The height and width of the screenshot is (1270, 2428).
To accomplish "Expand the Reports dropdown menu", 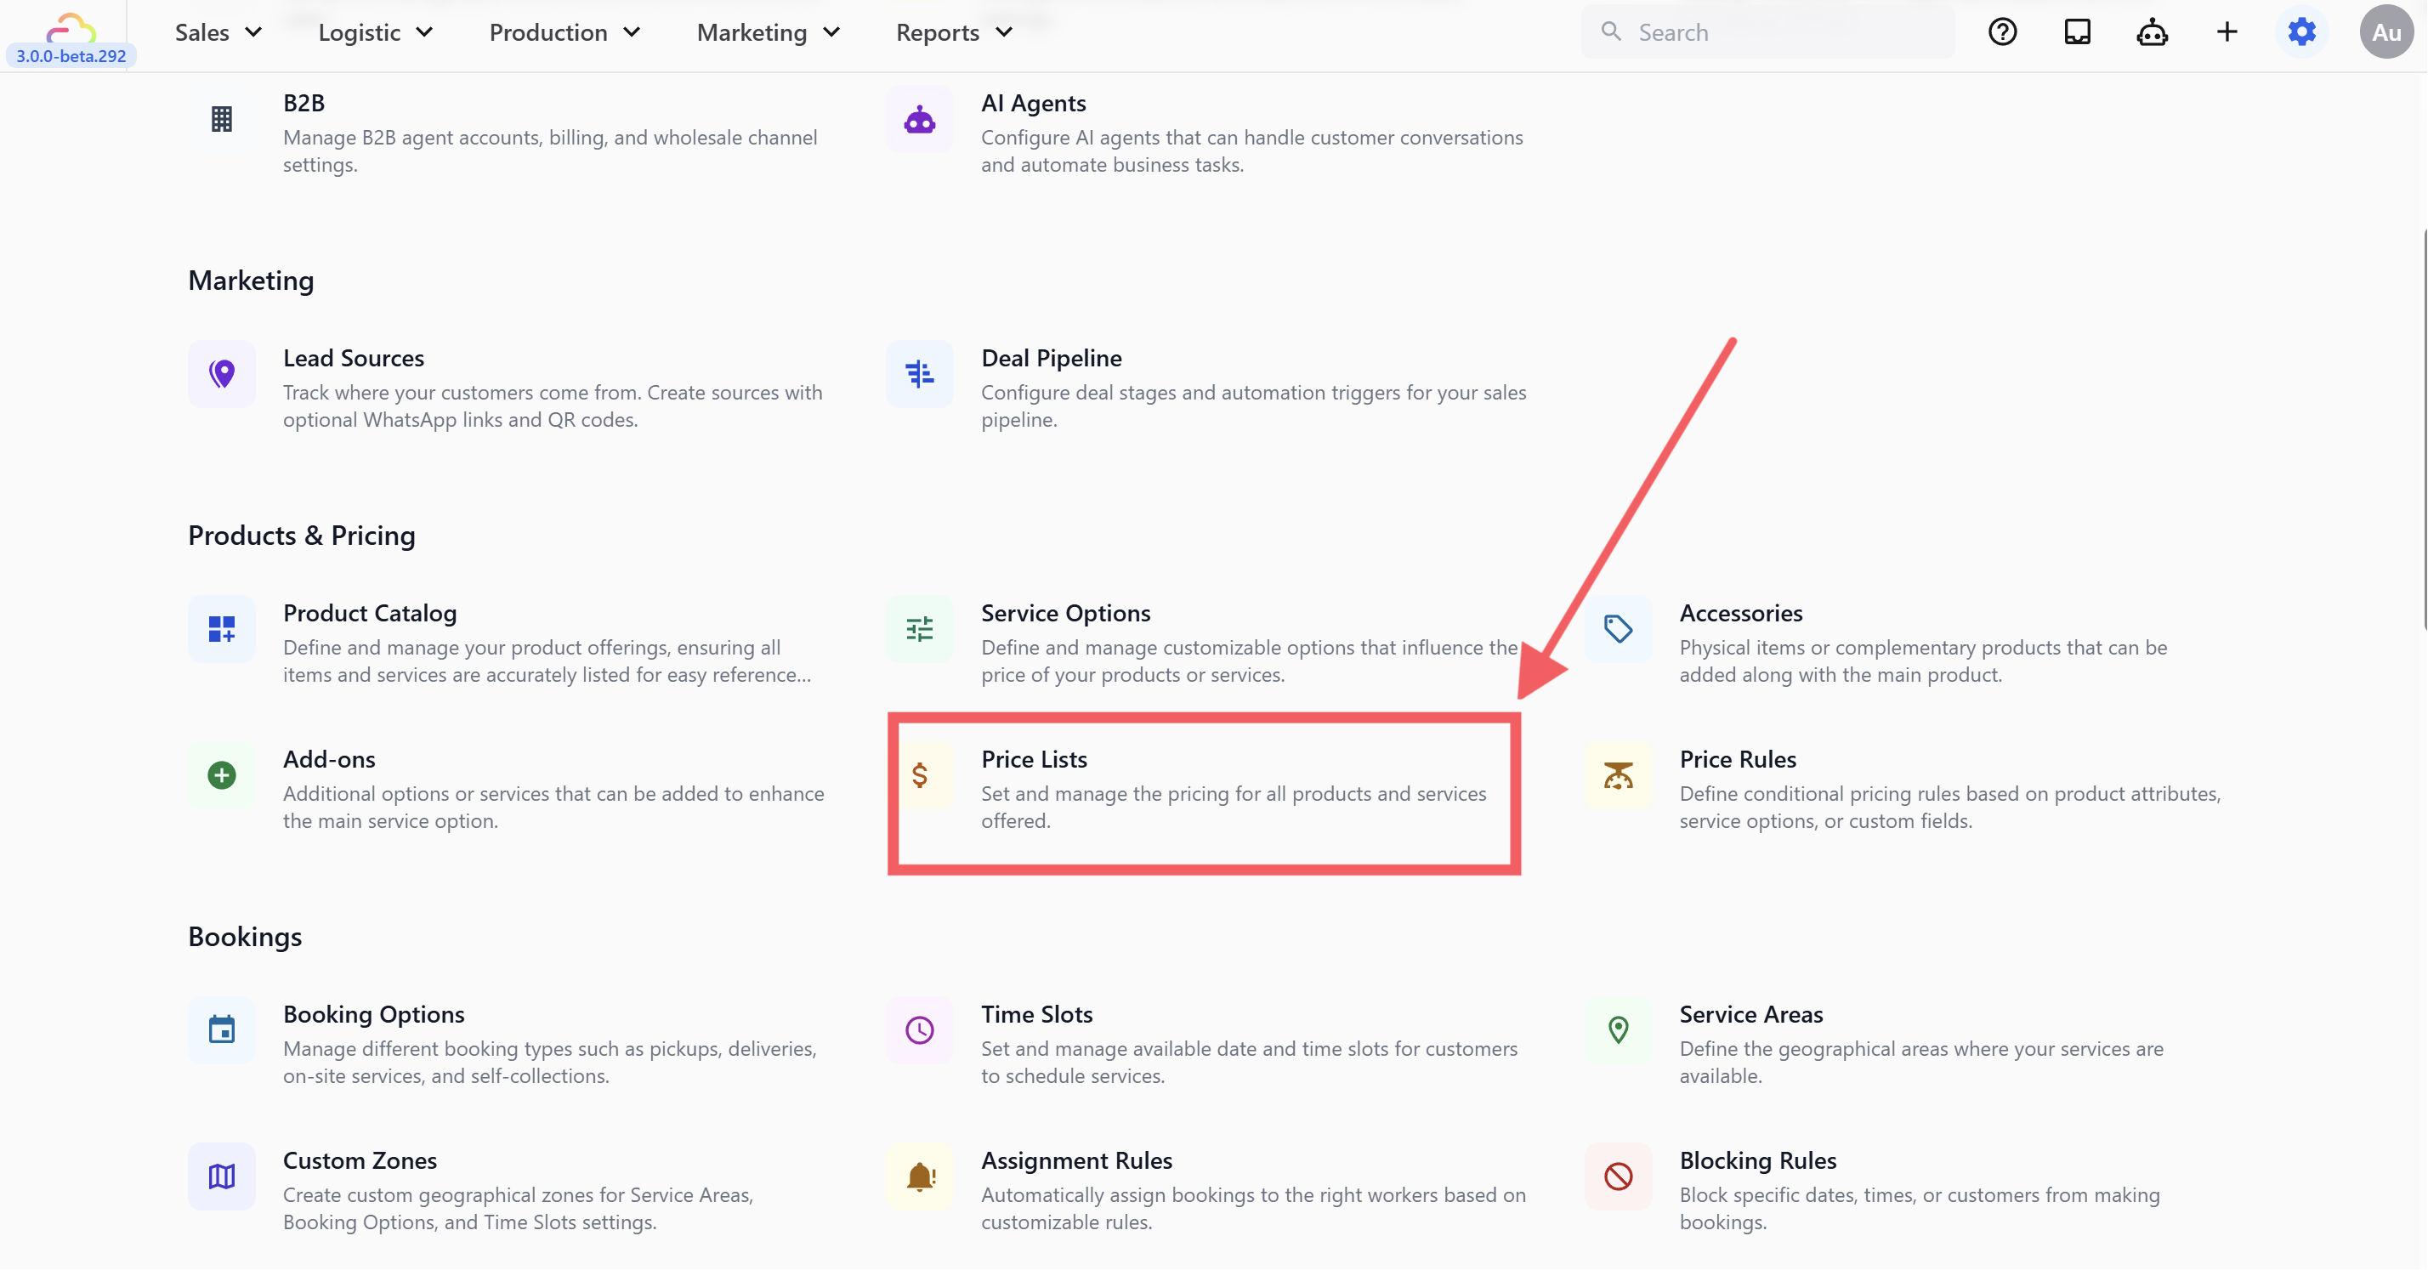I will pyautogui.click(x=954, y=32).
